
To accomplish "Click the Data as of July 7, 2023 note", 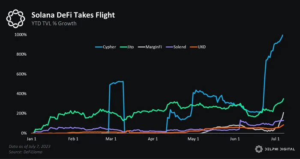I will tap(30, 147).
